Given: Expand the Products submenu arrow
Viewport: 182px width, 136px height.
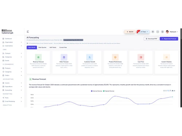Looking at the screenshot, I should click(x=21, y=68).
